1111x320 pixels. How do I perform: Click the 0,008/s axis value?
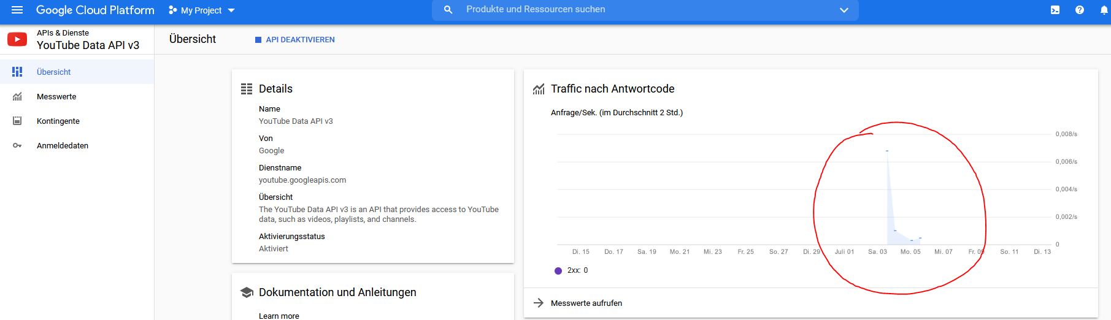[x=1066, y=134]
